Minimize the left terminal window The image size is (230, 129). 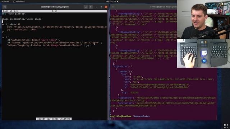coord(96,7)
